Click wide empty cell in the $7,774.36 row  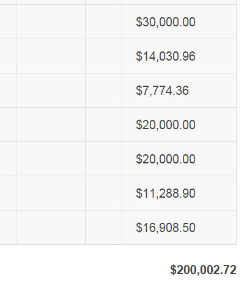click(51, 91)
